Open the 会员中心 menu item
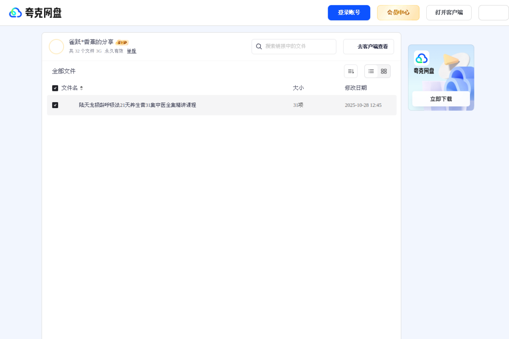This screenshot has width=509, height=339. point(398,12)
